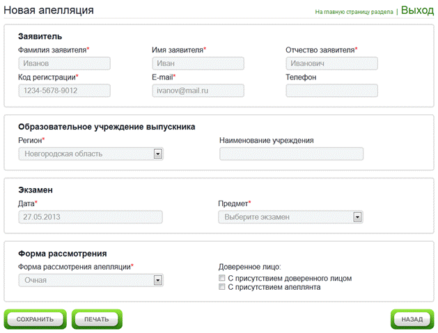This screenshot has height=333, width=438.
Task: Click the Заявитель section title
Action: 40,36
